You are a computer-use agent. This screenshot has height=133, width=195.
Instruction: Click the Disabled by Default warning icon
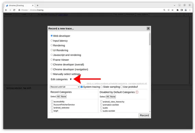(137, 92)
